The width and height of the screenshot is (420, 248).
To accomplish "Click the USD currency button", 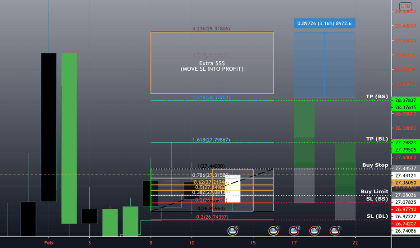I will [x=406, y=6].
